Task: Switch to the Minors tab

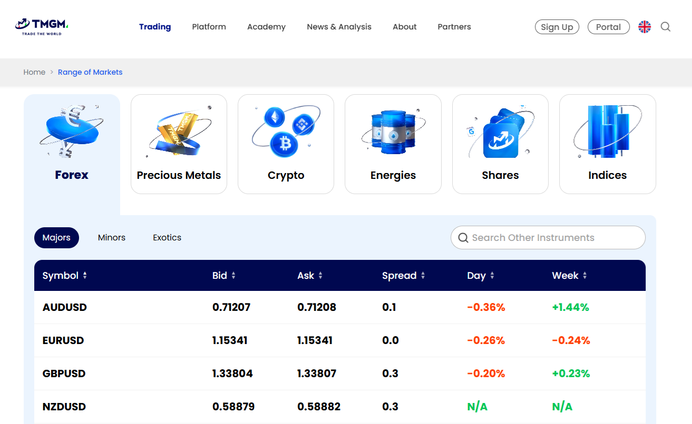Action: (x=112, y=238)
